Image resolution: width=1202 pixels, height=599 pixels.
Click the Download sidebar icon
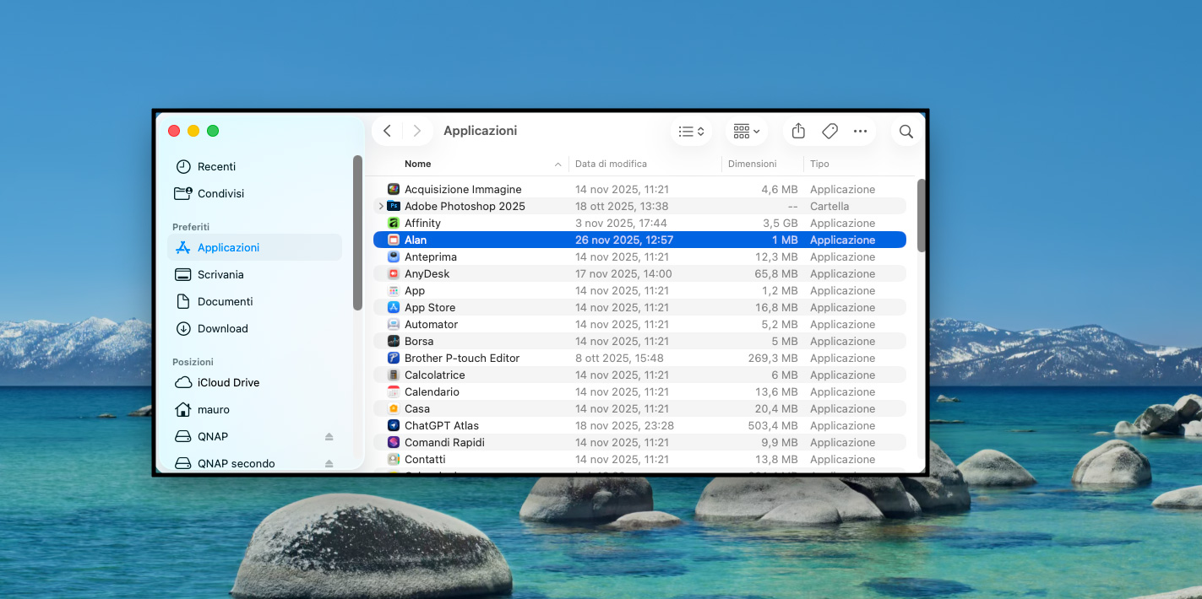click(182, 328)
